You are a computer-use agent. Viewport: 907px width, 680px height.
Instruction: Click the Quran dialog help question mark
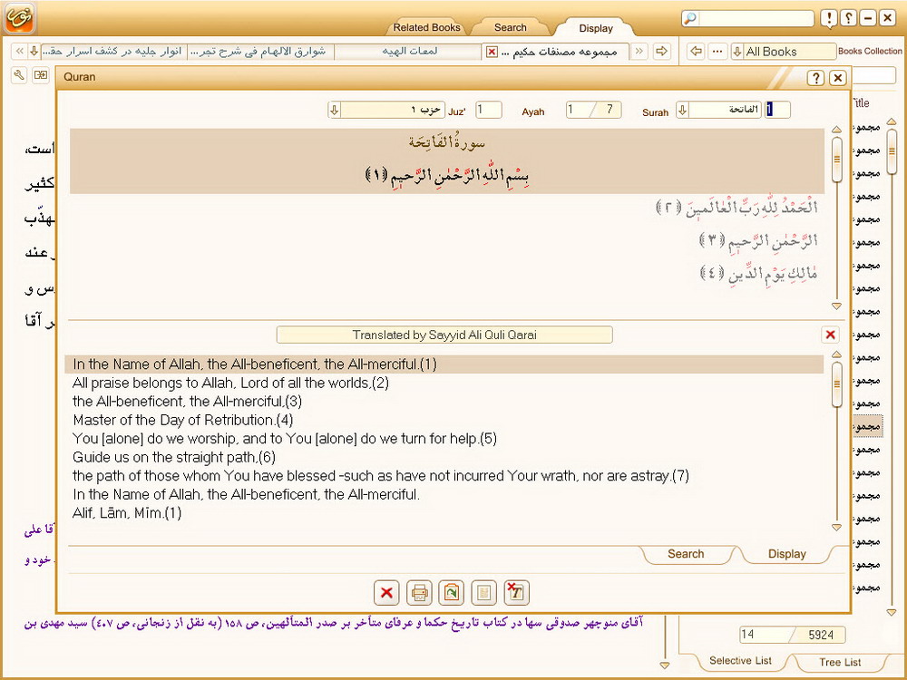(816, 78)
